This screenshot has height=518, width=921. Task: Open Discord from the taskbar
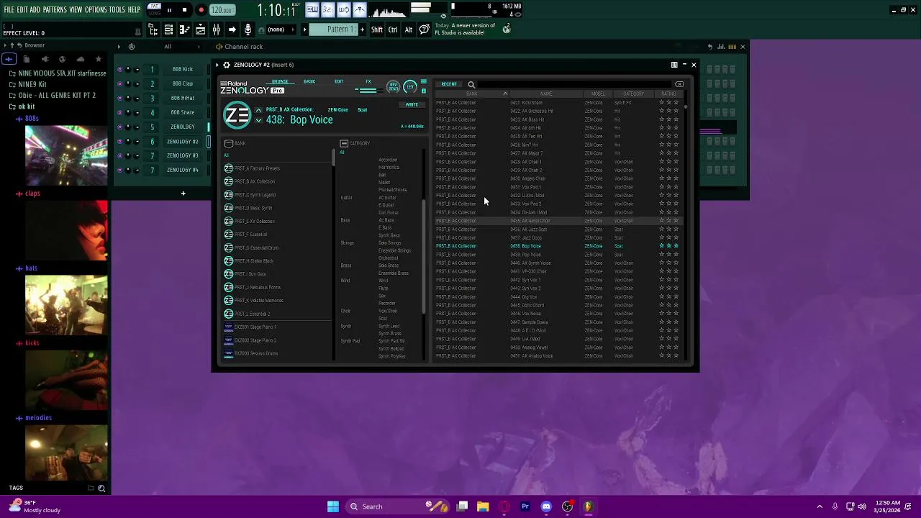tap(546, 506)
